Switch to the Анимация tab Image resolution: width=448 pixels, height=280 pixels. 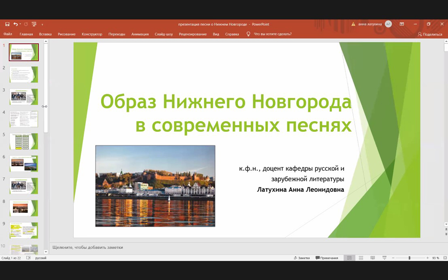(x=140, y=34)
